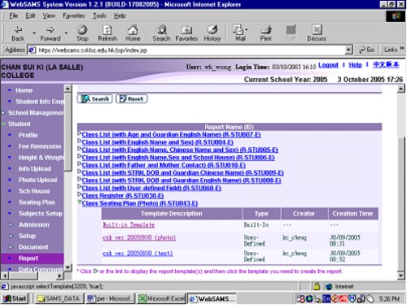Click the Stop toolbar icon

tap(82, 33)
